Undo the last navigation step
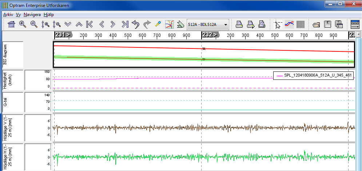 pyautogui.click(x=136, y=24)
